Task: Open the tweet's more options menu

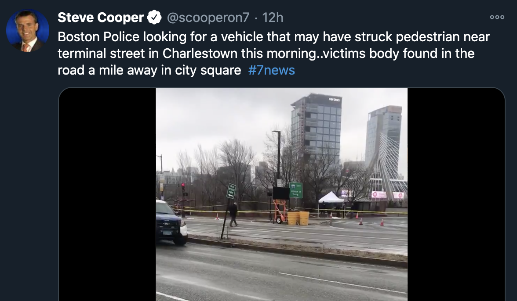Action: (497, 17)
